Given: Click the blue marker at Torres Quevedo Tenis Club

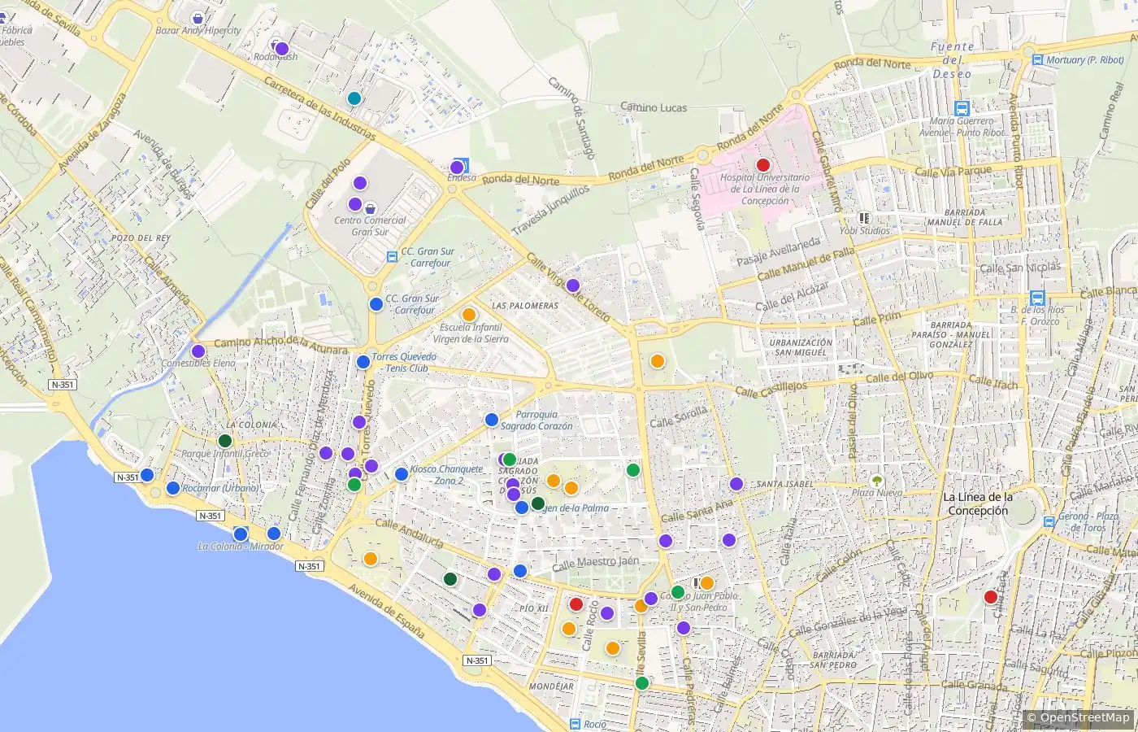Looking at the screenshot, I should coord(363,362).
